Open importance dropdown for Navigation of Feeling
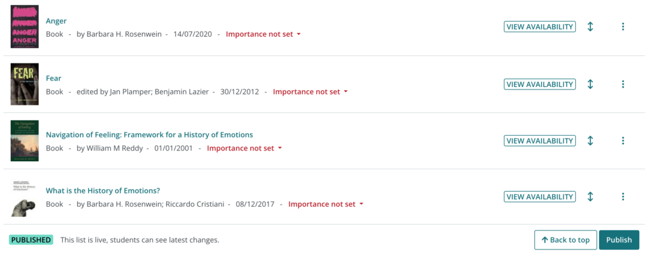 pos(244,148)
